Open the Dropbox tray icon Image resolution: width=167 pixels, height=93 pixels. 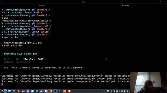click(112, 91)
